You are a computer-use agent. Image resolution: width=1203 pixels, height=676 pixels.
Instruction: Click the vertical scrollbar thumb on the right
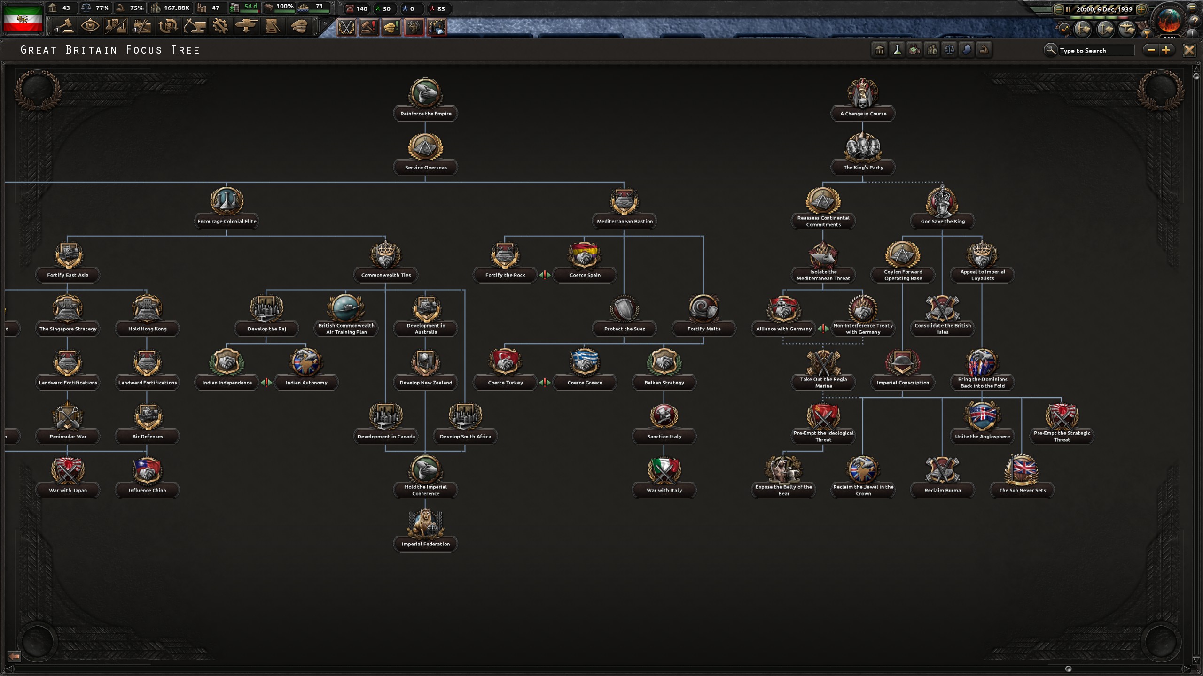pyautogui.click(x=1196, y=77)
